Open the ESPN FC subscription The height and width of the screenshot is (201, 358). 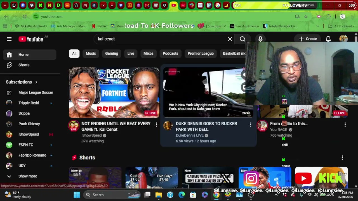[x=30, y=145]
